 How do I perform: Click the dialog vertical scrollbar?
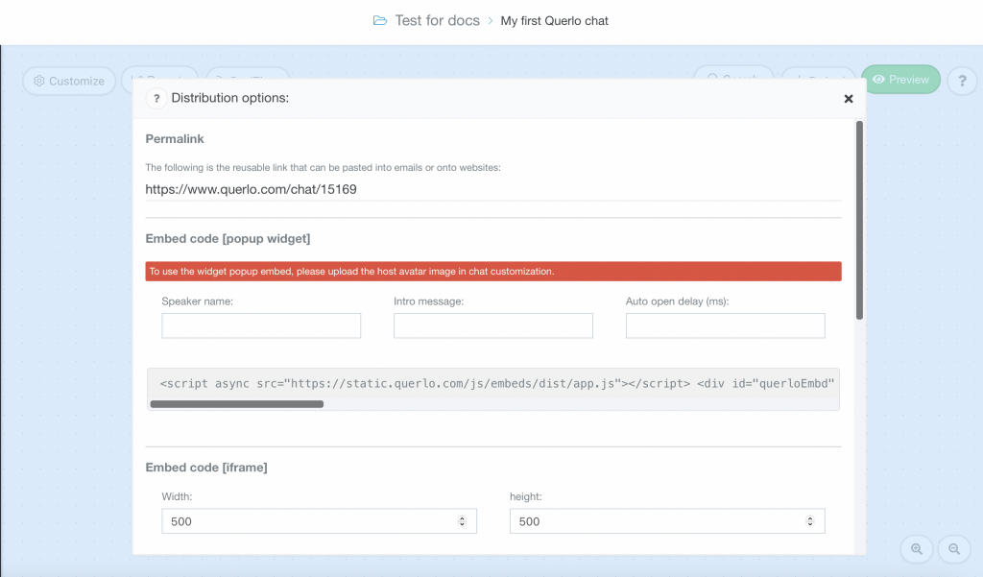tap(859, 220)
